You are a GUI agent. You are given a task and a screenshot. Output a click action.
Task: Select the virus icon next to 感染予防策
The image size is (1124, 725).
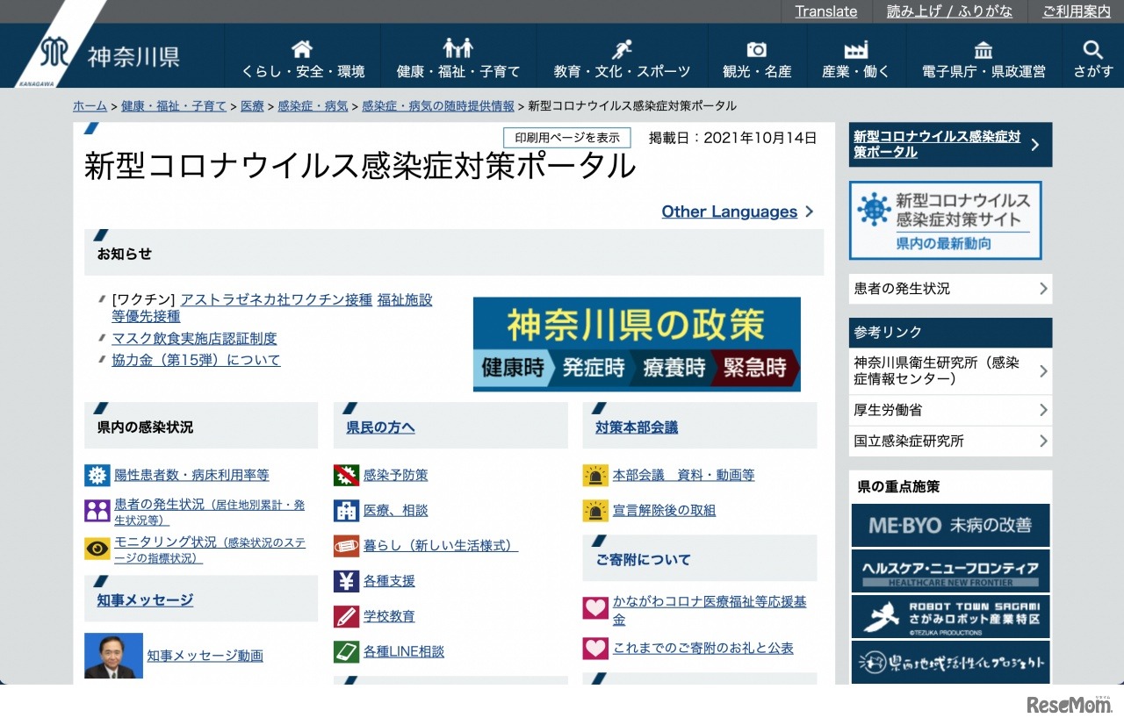click(345, 474)
